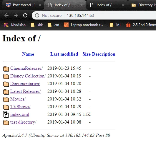Open the KissAsian bookmark
Image resolution: width=156 pixels, height=154 pixels.
15,25
